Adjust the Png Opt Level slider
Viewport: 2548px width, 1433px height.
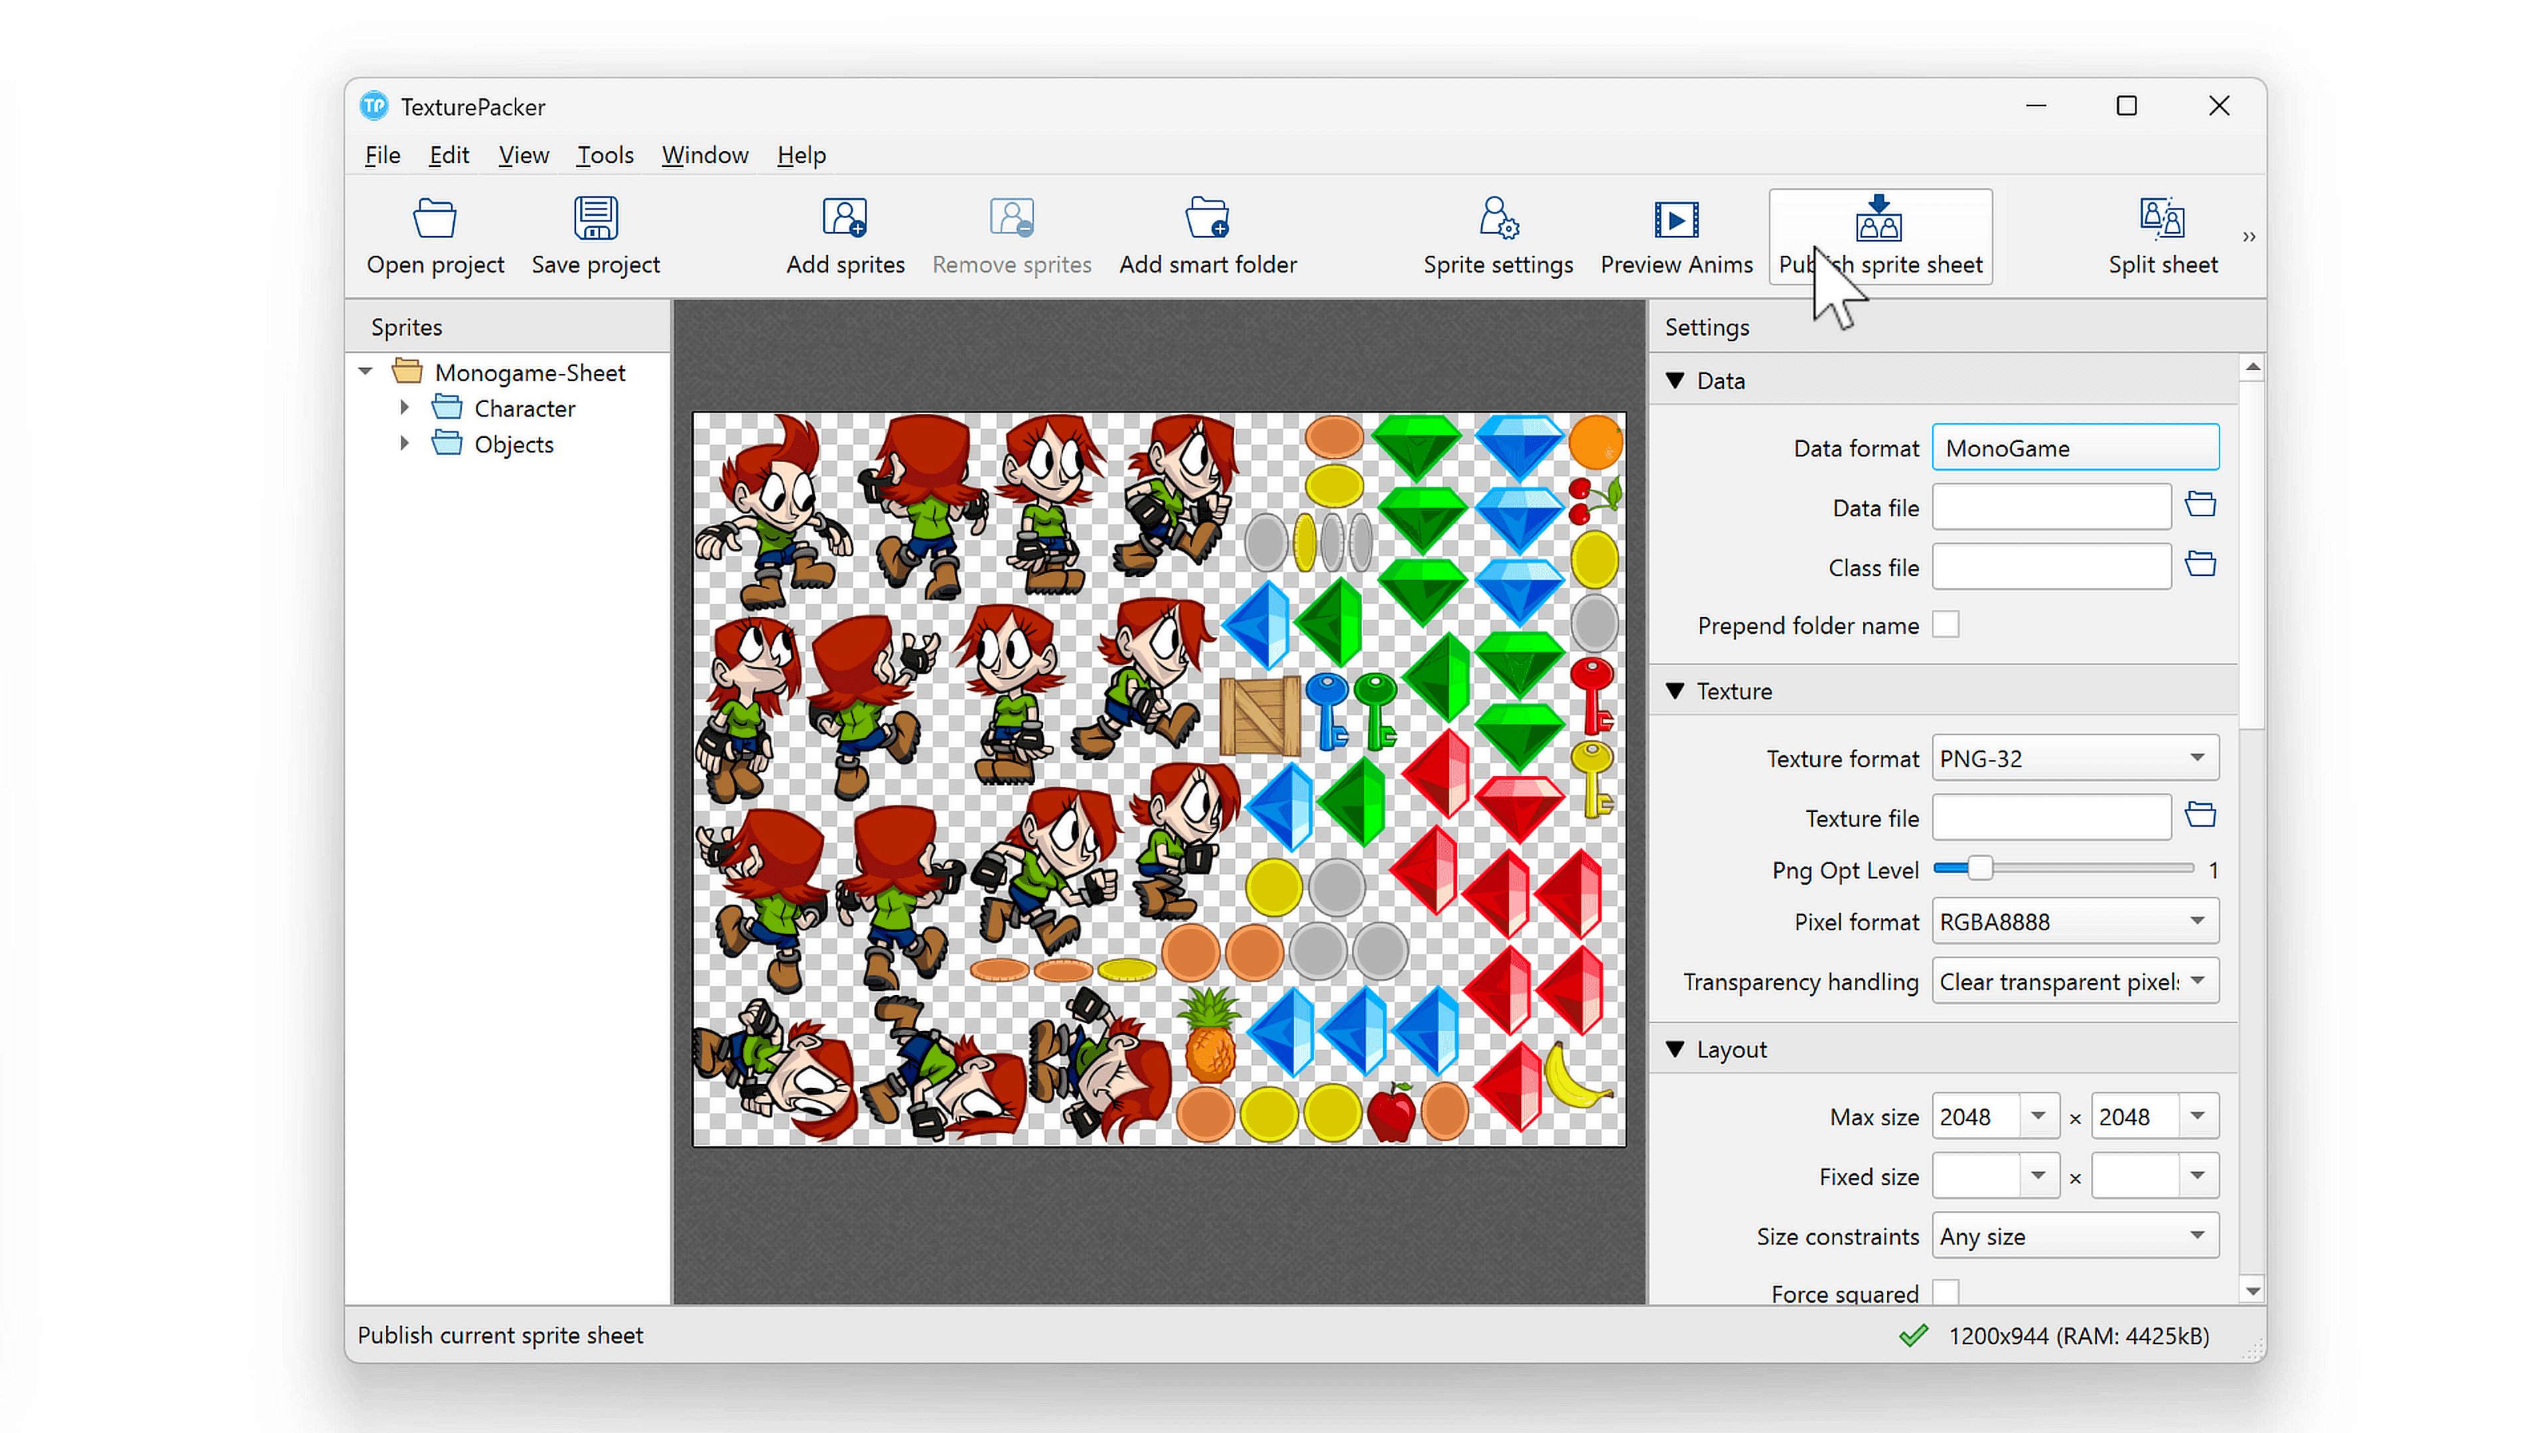pos(1979,868)
